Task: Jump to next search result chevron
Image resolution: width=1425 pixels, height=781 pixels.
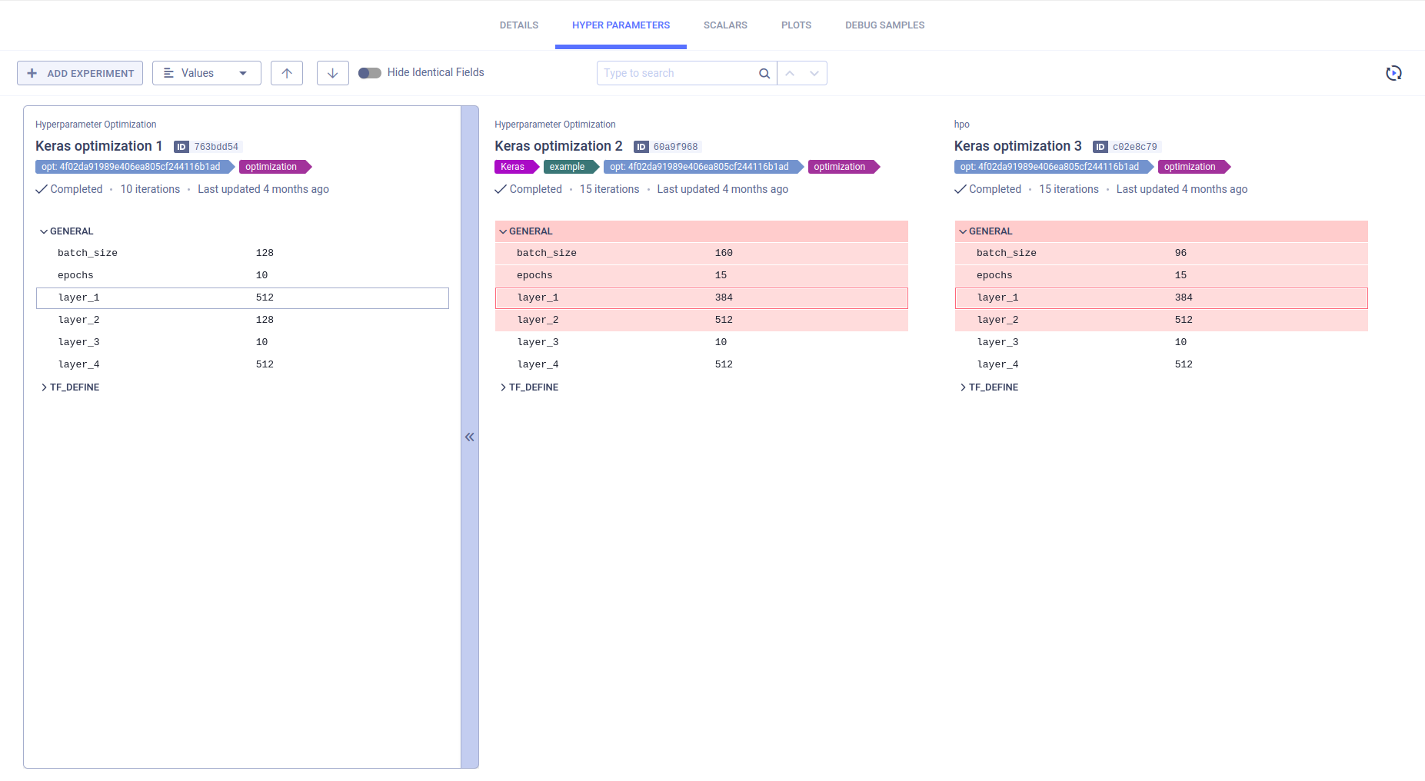Action: click(x=814, y=73)
